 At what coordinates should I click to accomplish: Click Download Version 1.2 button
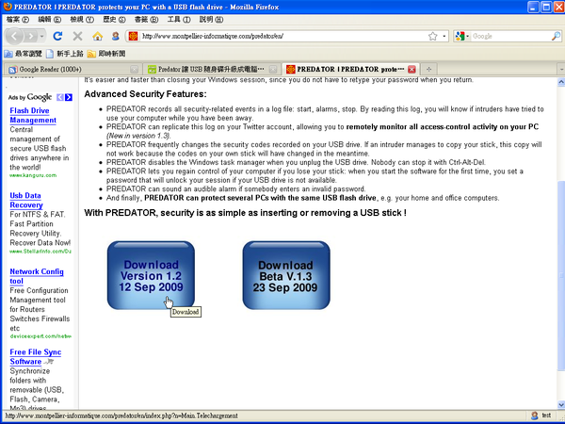(151, 275)
